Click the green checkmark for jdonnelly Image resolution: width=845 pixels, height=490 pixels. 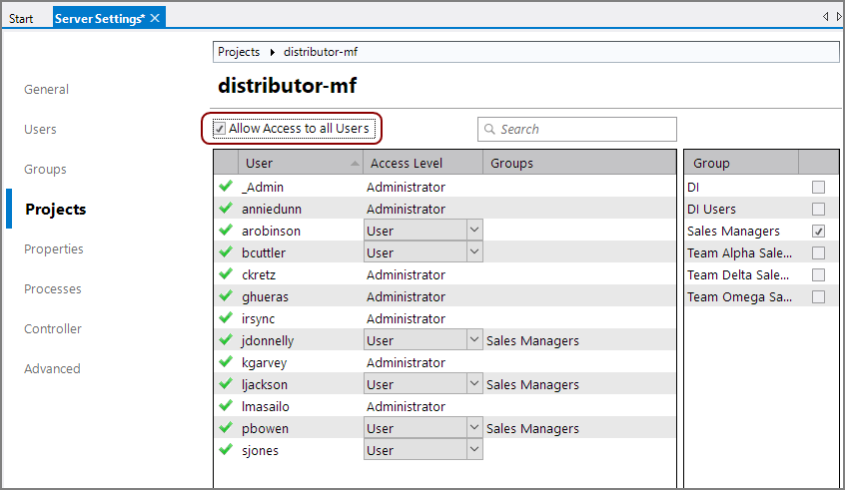(x=226, y=340)
